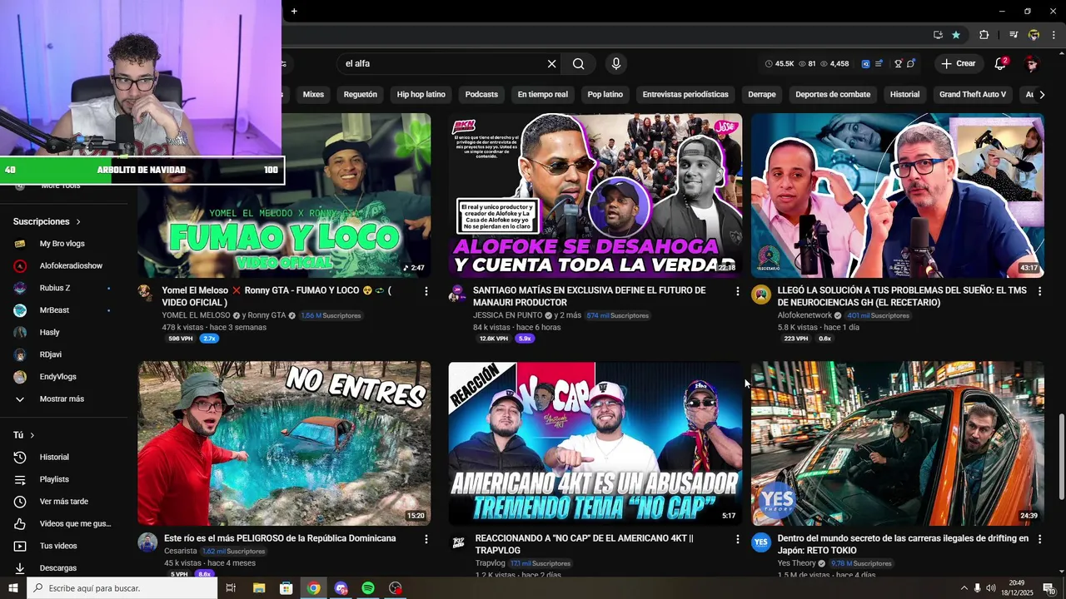The image size is (1066, 599).
Task: Start voice search with microphone icon
Action: tap(616, 64)
